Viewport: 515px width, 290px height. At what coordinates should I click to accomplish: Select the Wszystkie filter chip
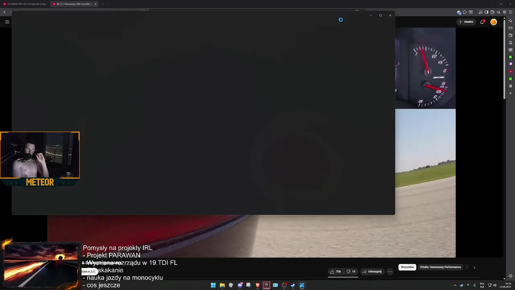tap(407, 267)
